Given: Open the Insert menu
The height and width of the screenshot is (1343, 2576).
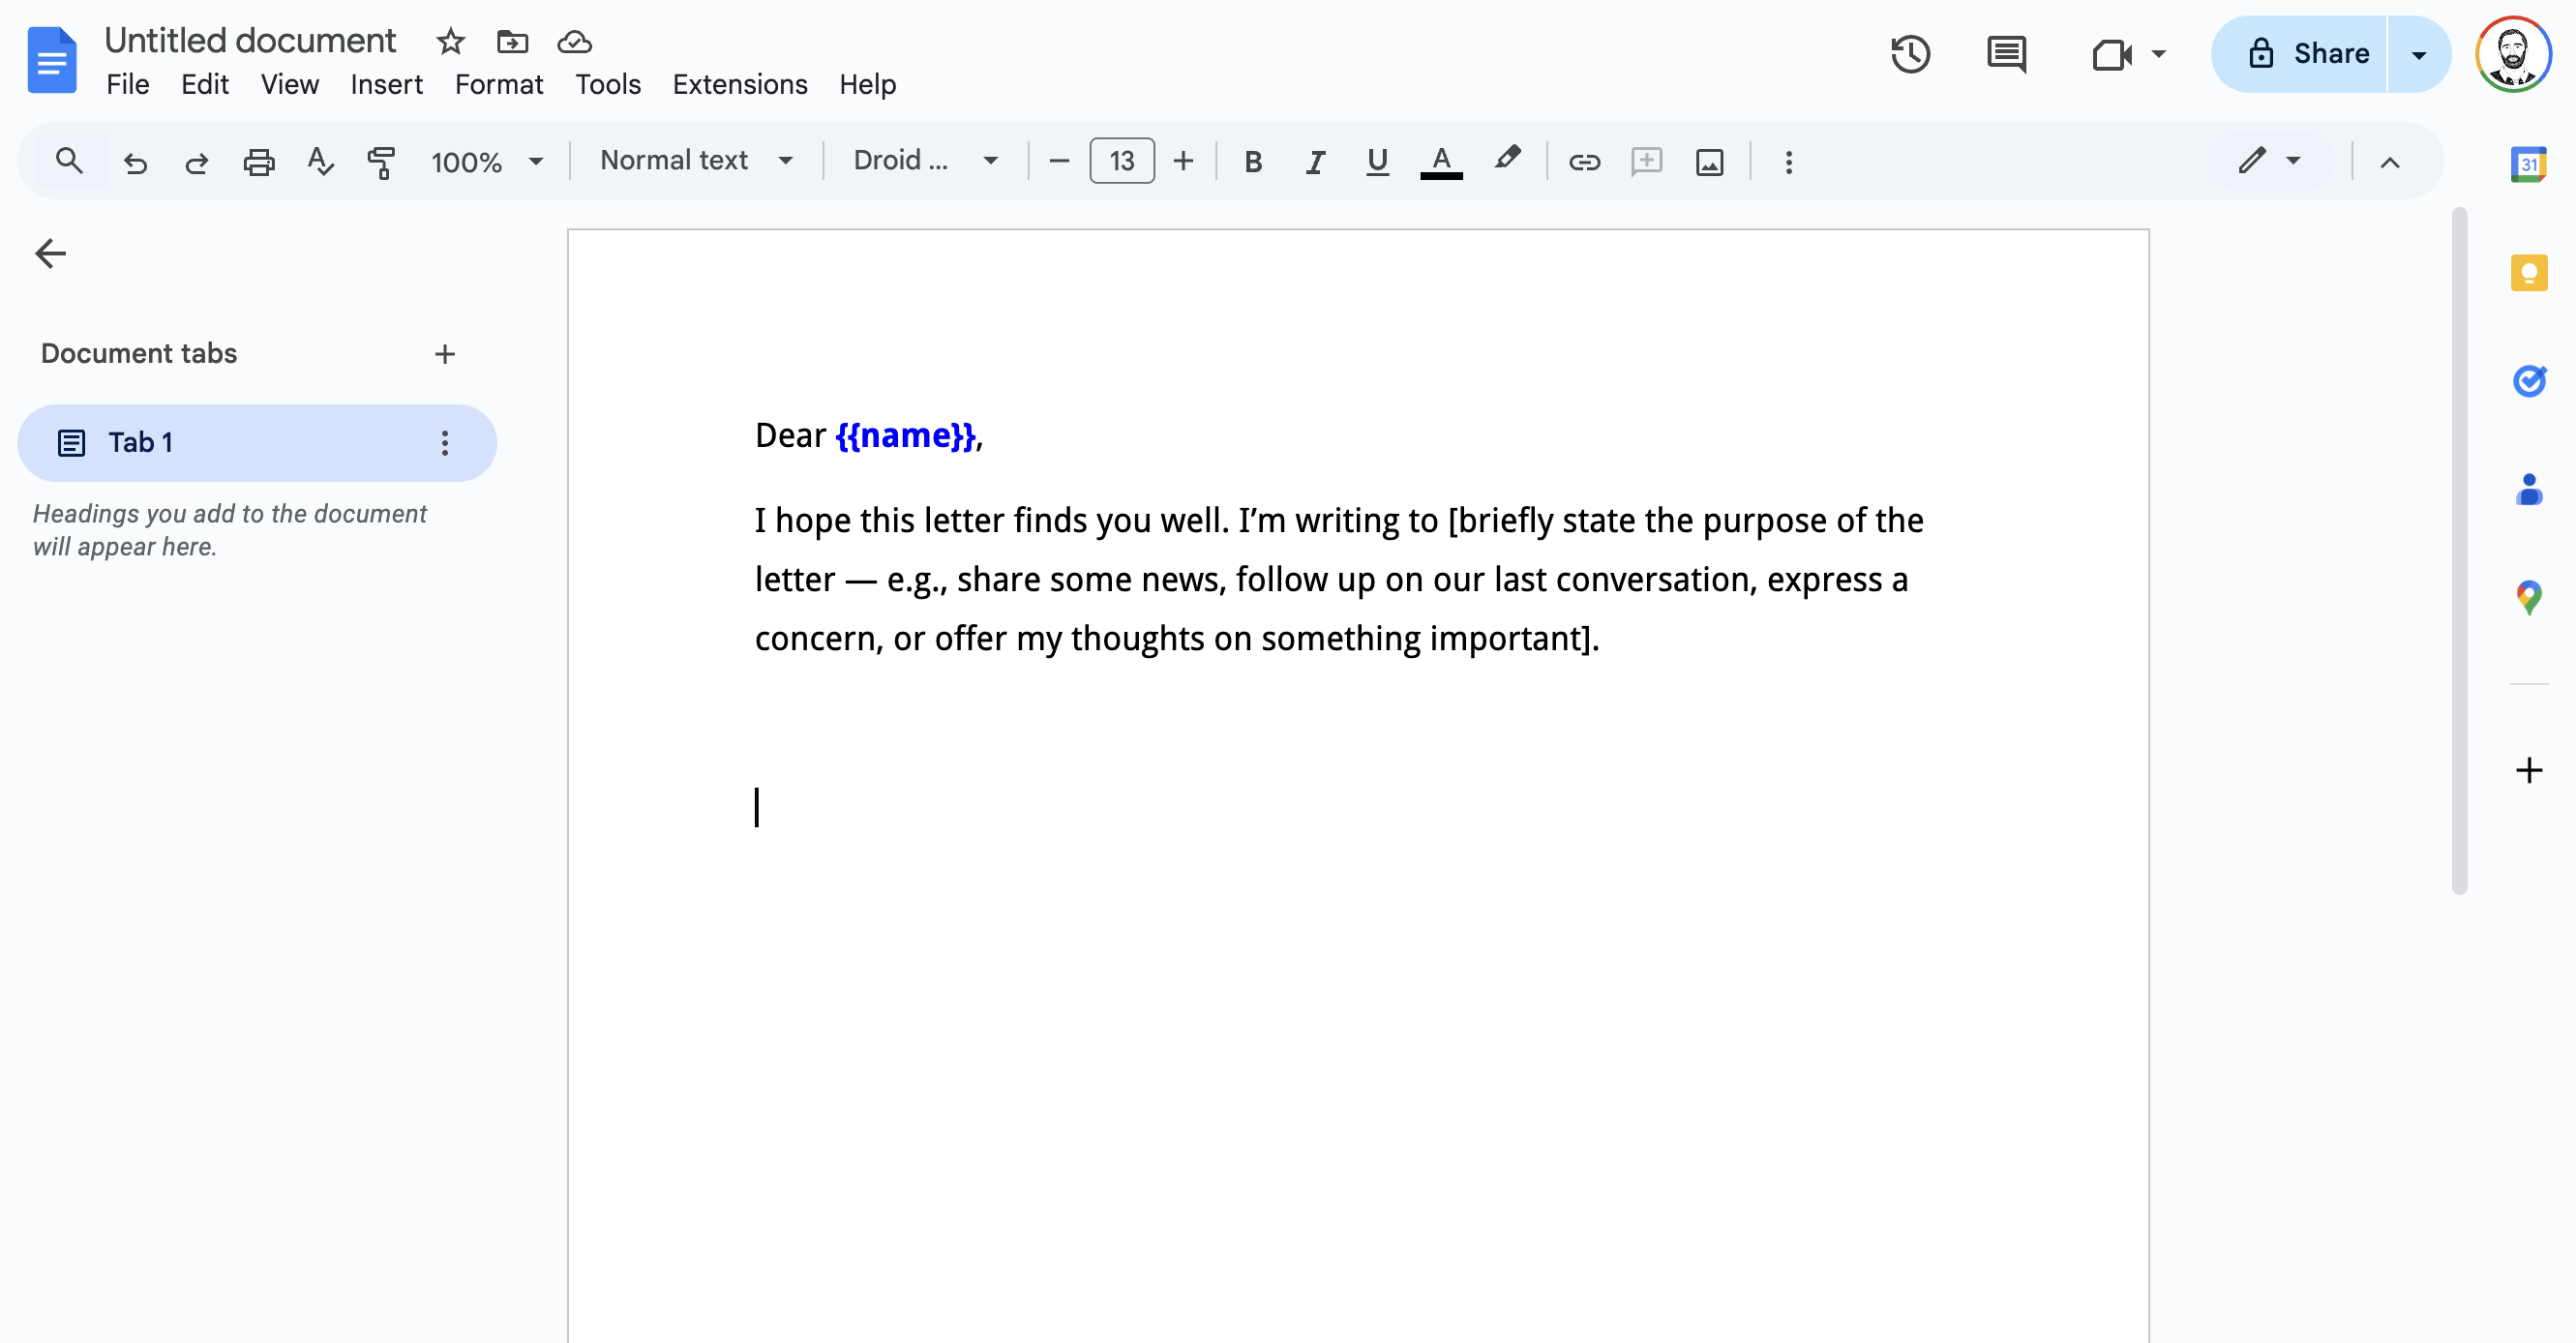Looking at the screenshot, I should pos(386,84).
